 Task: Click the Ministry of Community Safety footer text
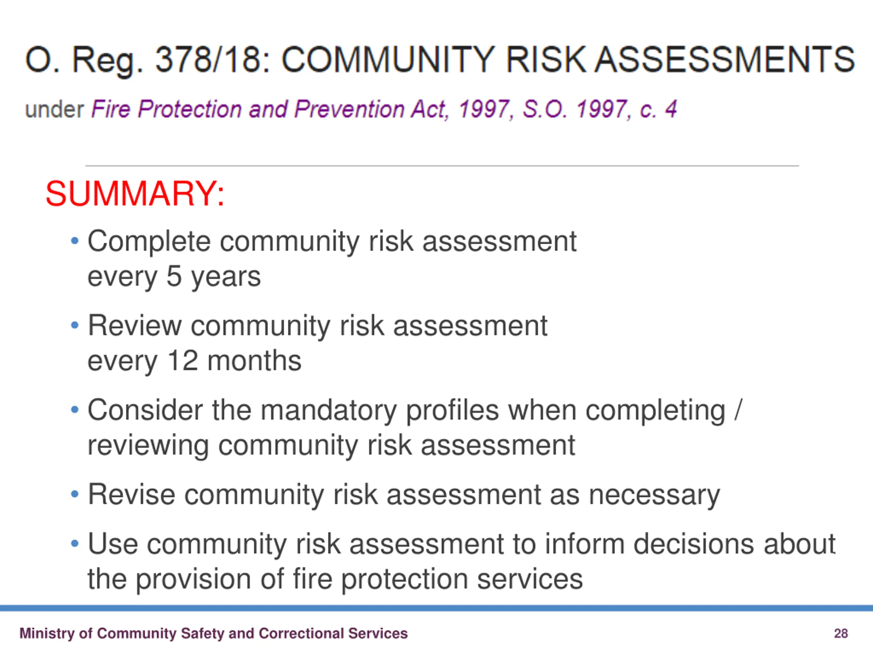click(x=213, y=633)
